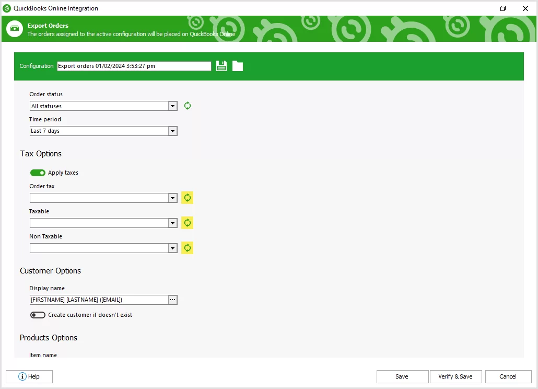Disable the Apply taxes switch
This screenshot has height=389, width=538.
click(38, 173)
